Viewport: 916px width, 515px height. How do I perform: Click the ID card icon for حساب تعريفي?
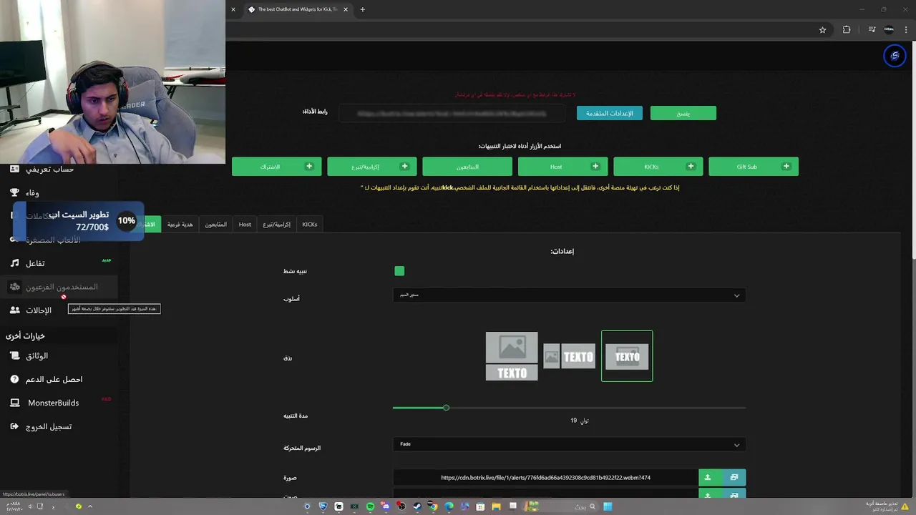(14, 169)
